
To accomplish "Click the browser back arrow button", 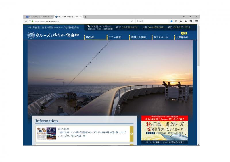I will 26,21.
